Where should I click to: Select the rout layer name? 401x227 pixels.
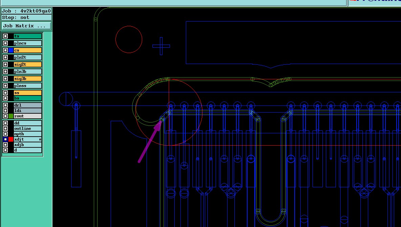click(x=28, y=116)
